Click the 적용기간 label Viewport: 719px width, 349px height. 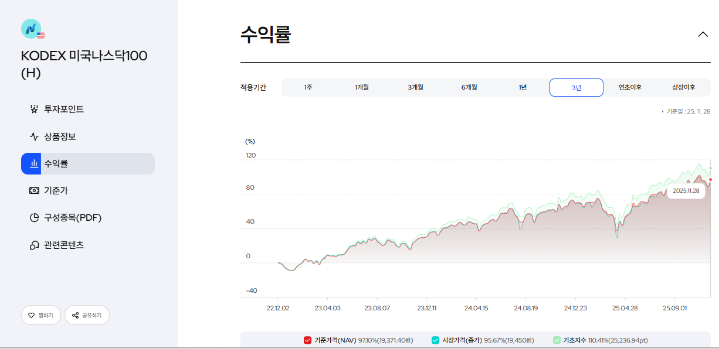tap(253, 87)
